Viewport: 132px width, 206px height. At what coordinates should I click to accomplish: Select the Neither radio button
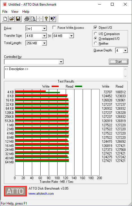[96, 43]
